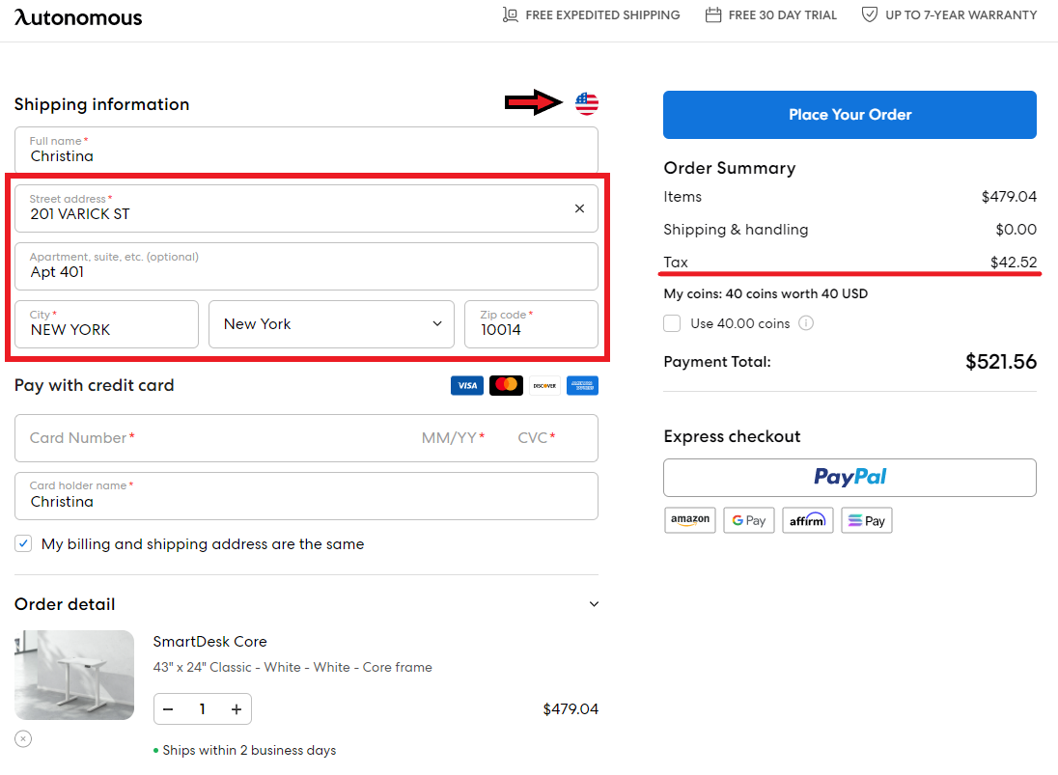The height and width of the screenshot is (775, 1058).
Task: Open the Autonomous logo home link
Action: 78,17
